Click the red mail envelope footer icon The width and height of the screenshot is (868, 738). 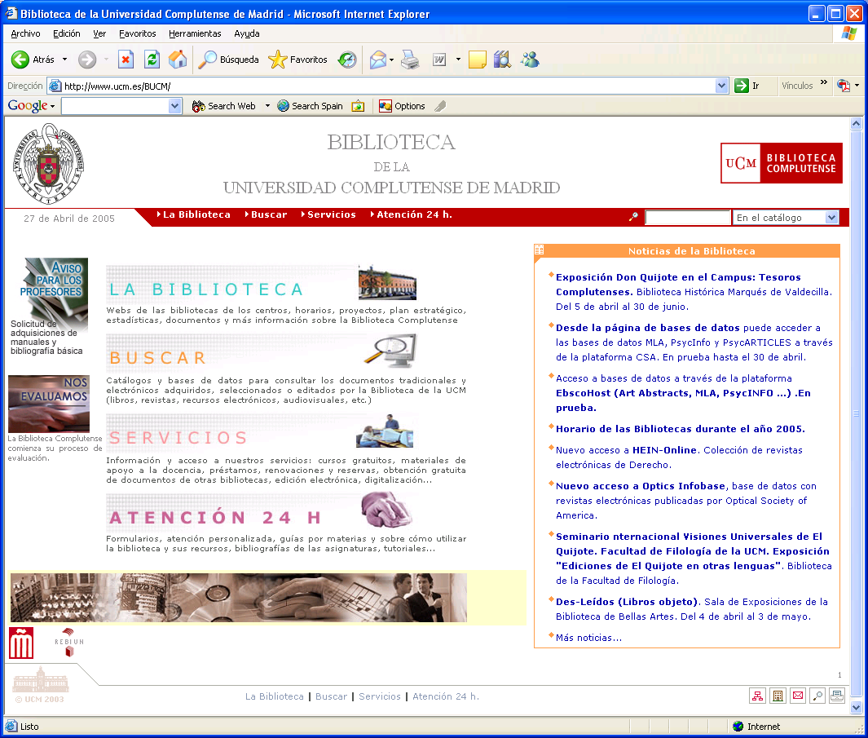click(798, 696)
